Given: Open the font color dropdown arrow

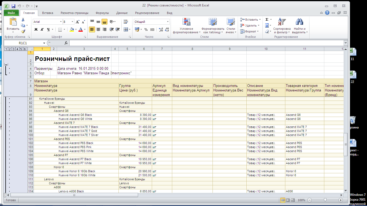Looking at the screenshot, I should [85, 30].
